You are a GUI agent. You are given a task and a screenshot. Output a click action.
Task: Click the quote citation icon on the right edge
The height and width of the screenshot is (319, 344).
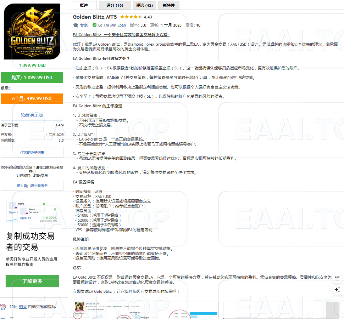[337, 278]
